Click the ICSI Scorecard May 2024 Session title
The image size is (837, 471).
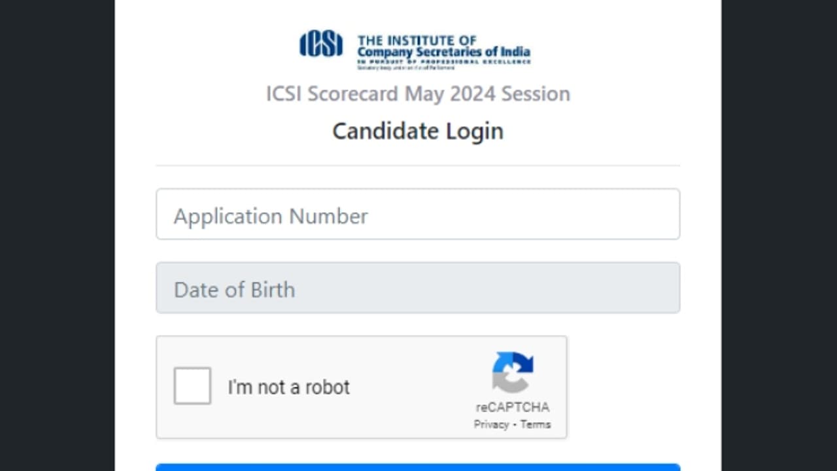(x=418, y=94)
